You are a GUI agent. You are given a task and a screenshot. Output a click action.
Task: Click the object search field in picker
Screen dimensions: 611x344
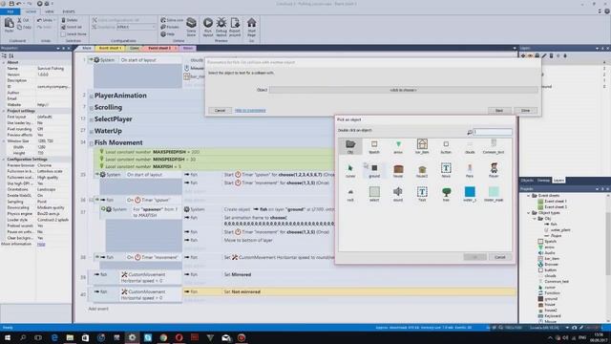pyautogui.click(x=493, y=132)
